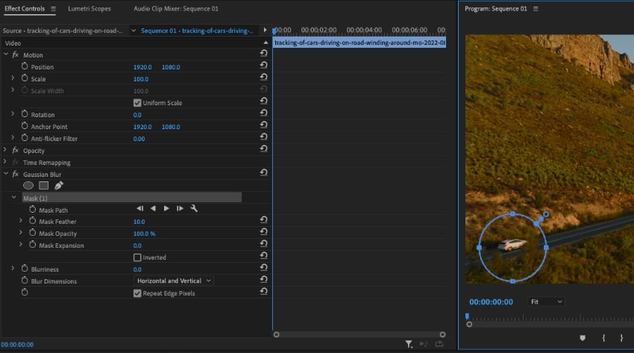Reset the Gaussian Blur effect
This screenshot has width=634, height=353.
(263, 172)
